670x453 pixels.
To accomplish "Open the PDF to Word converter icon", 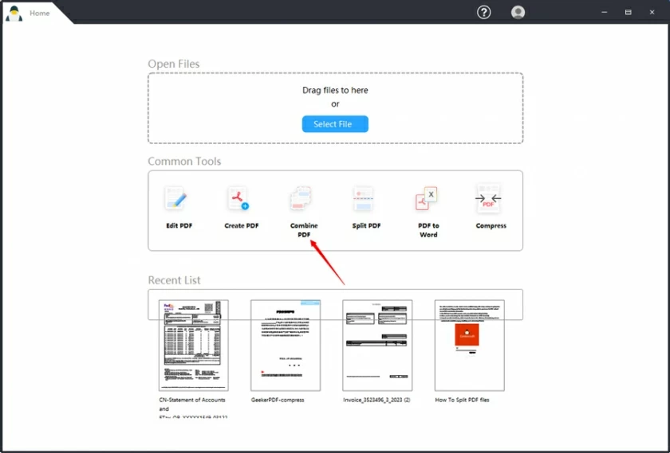I will pyautogui.click(x=427, y=198).
